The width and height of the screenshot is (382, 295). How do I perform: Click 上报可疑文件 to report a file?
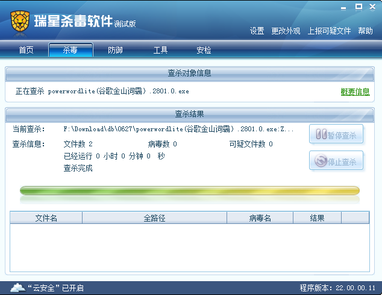[329, 31]
